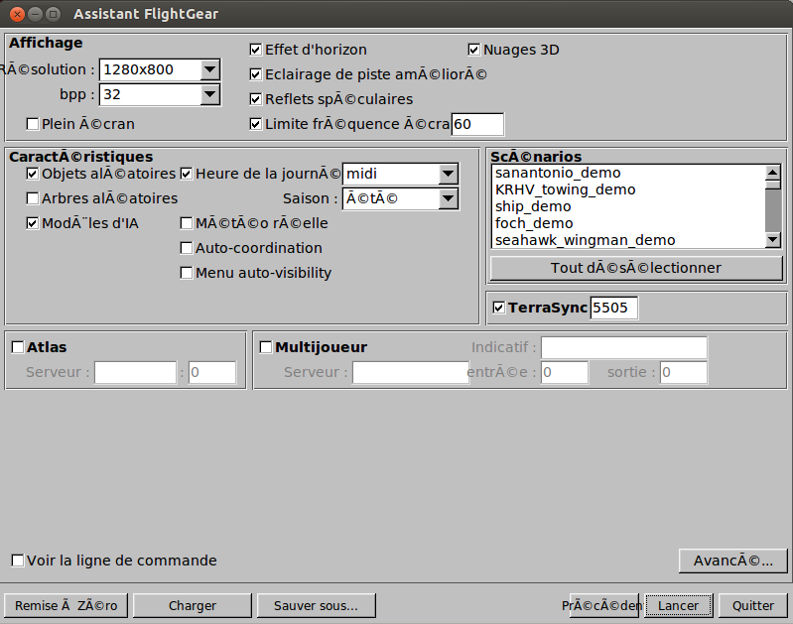Open the Avancé... settings button

(732, 561)
